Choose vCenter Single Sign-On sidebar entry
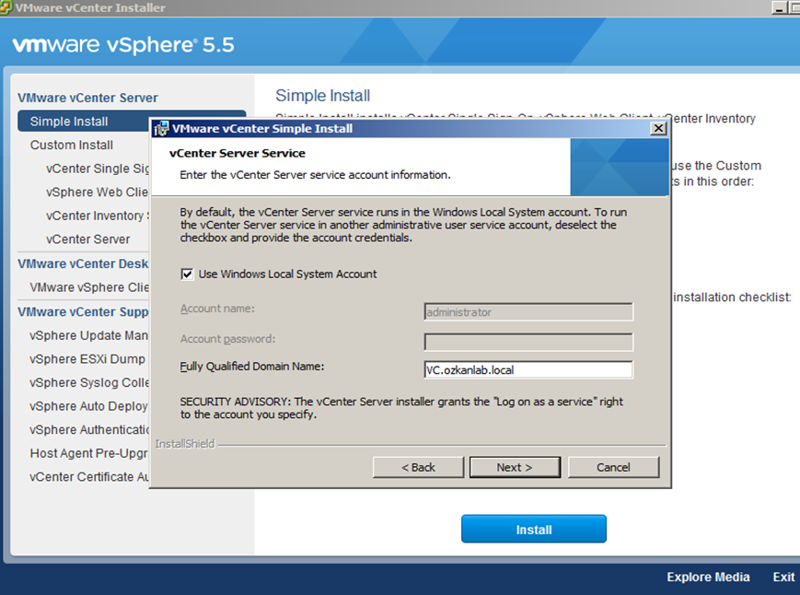The width and height of the screenshot is (800, 595). point(97,169)
